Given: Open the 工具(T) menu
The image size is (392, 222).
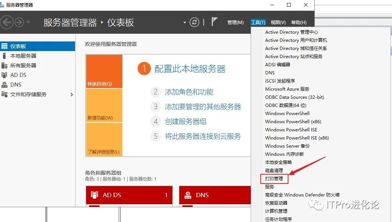Looking at the screenshot, I should coord(258,23).
